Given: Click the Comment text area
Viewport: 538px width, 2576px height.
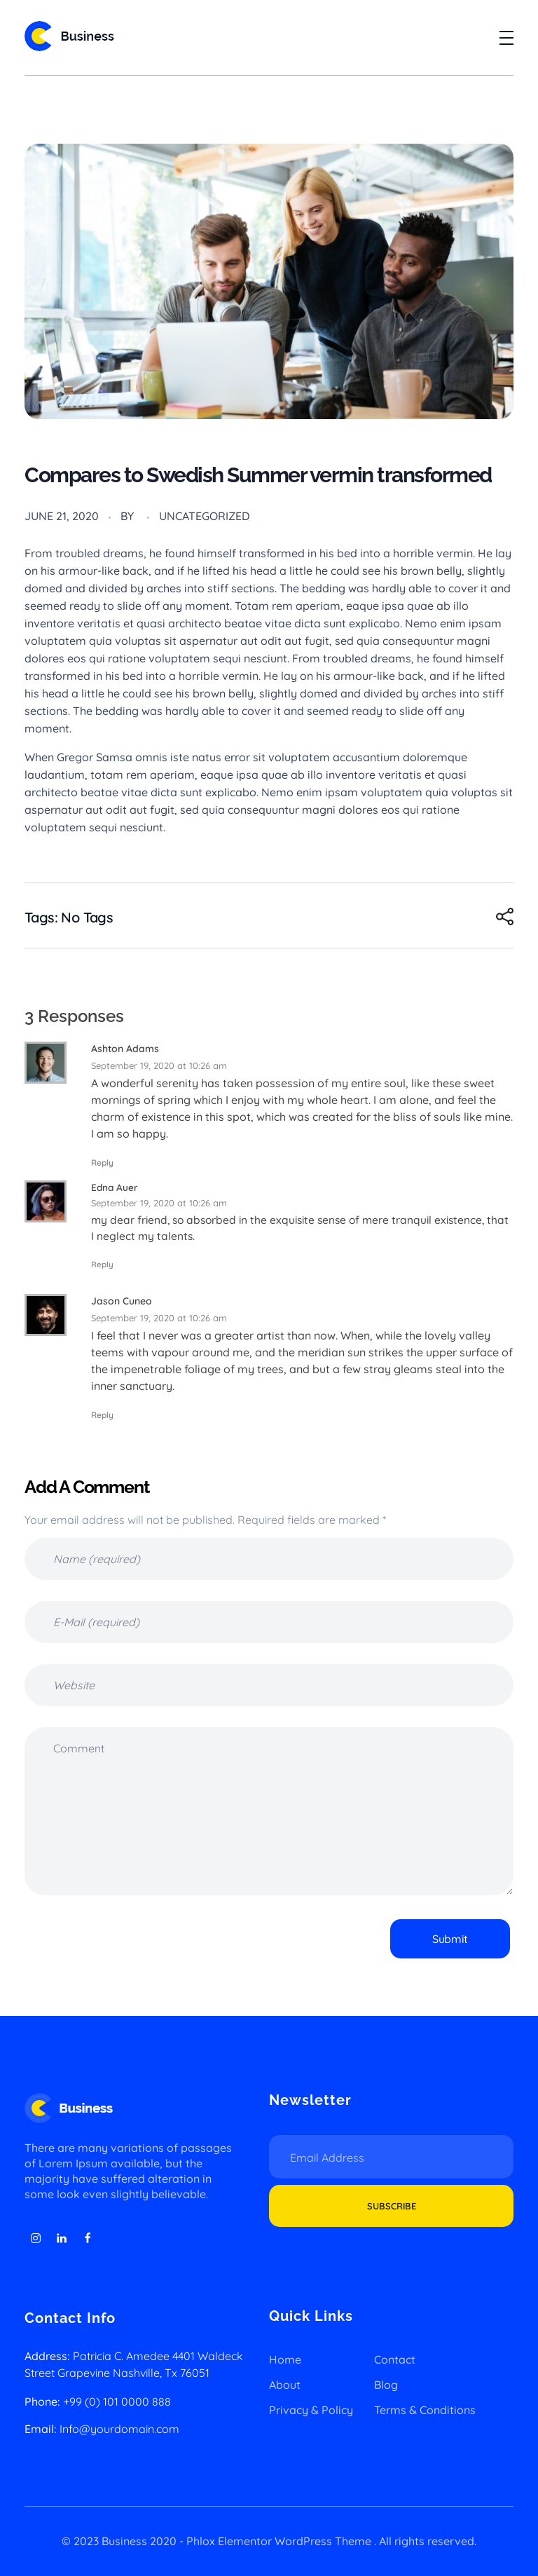Looking at the screenshot, I should 269,1810.
